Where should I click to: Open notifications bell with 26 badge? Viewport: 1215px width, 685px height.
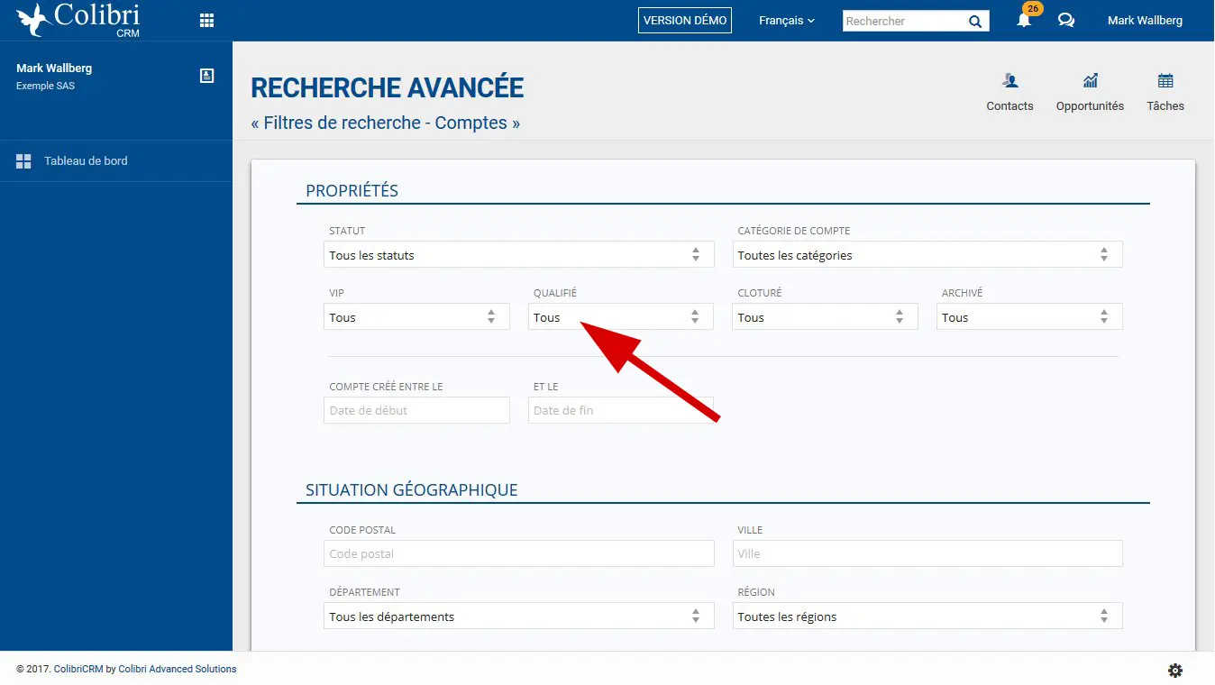pyautogui.click(x=1025, y=20)
